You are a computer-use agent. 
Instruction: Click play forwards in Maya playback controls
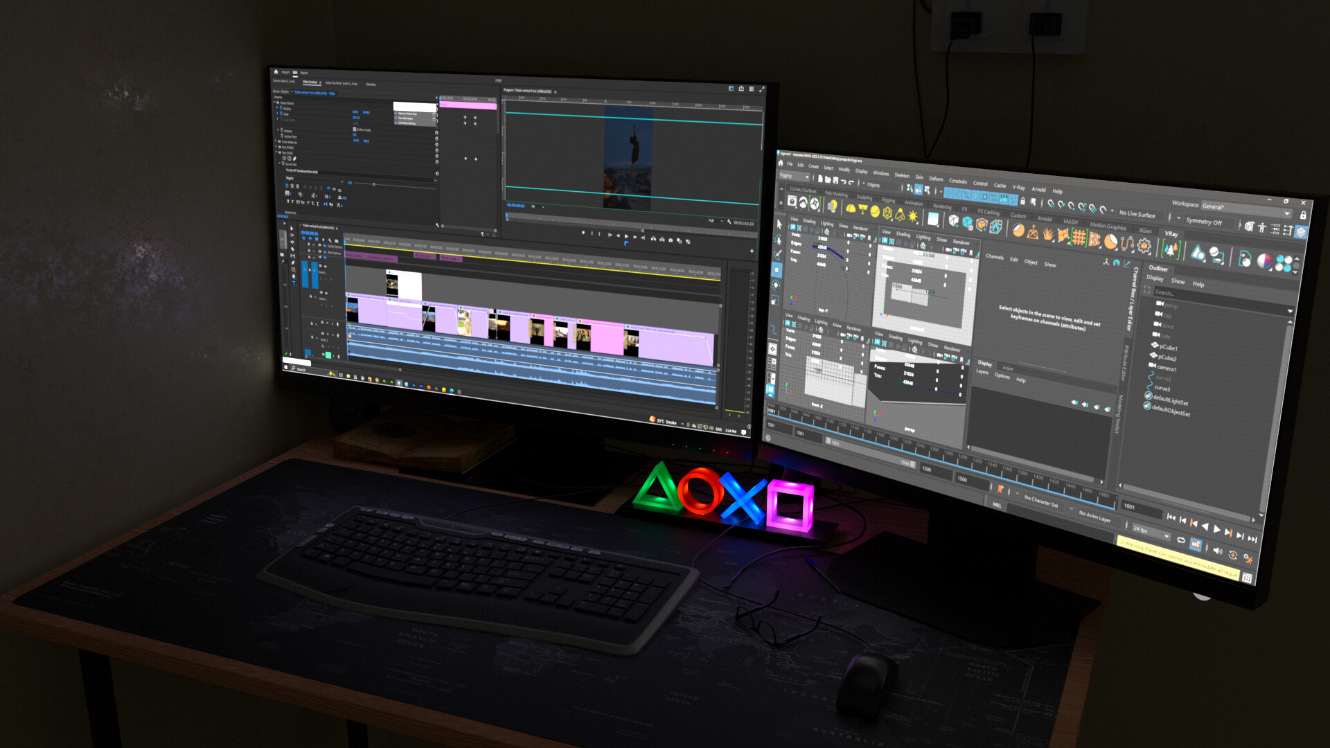point(1216,530)
